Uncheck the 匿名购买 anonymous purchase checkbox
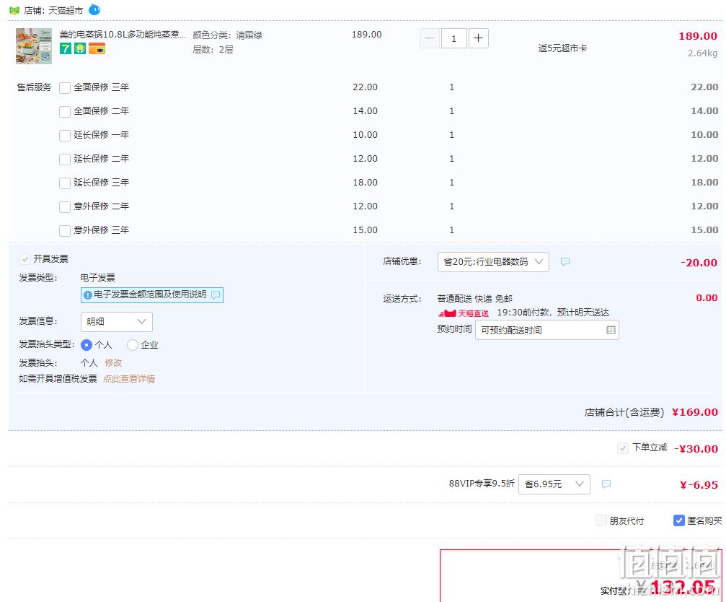The width and height of the screenshot is (726, 602). point(678,520)
